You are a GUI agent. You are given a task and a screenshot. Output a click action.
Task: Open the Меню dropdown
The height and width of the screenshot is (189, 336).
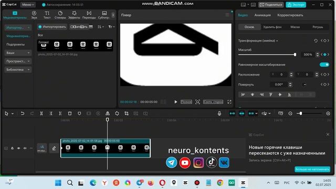pyautogui.click(x=28, y=5)
